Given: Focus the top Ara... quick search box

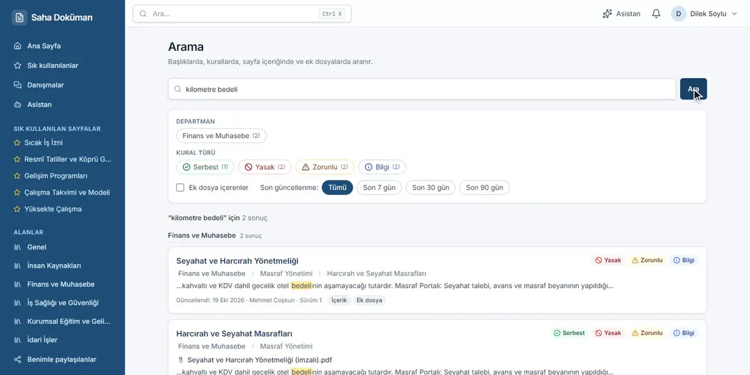Looking at the screenshot, I should 242,13.
